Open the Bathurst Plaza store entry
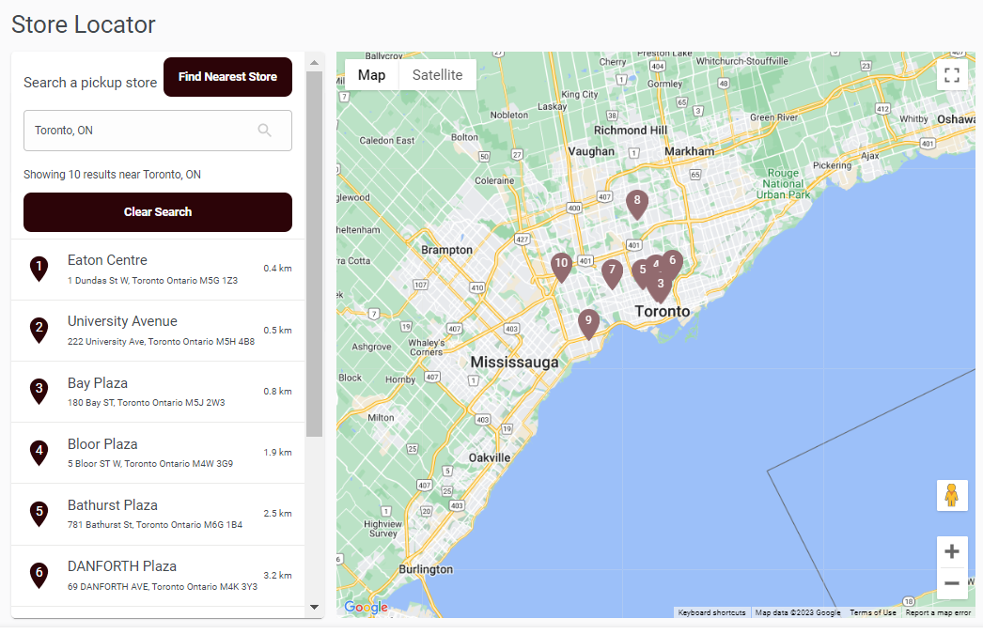 158,515
